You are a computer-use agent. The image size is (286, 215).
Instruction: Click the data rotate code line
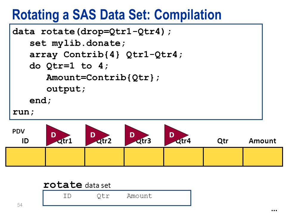click(92, 32)
